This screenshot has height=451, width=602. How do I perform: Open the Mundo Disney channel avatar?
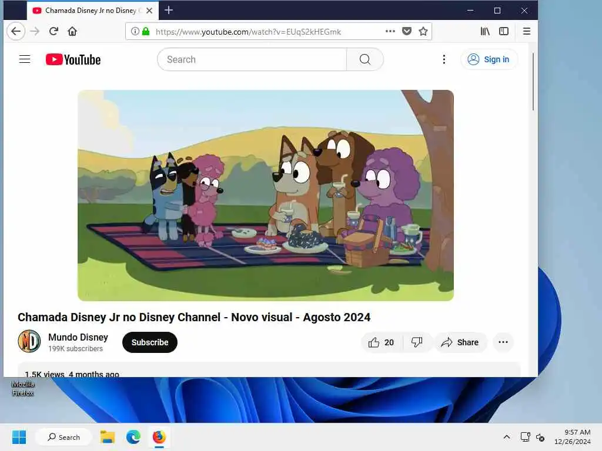(x=29, y=341)
